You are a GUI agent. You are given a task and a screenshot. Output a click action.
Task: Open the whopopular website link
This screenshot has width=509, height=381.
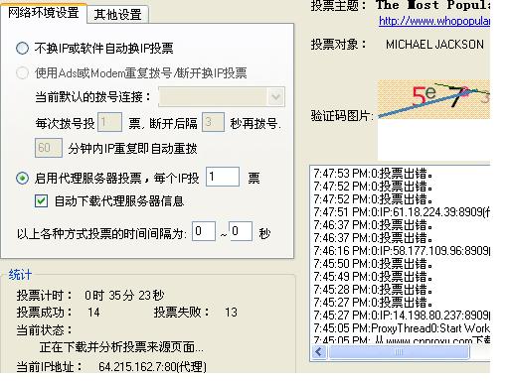pyautogui.click(x=434, y=21)
